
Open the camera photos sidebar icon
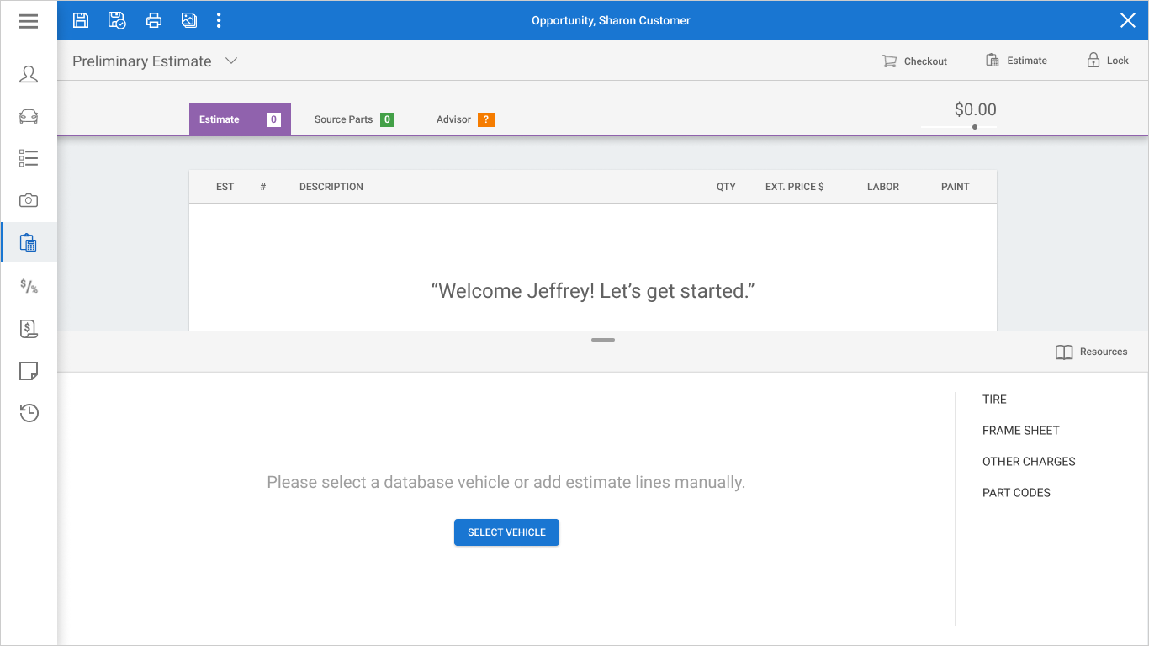click(x=29, y=200)
